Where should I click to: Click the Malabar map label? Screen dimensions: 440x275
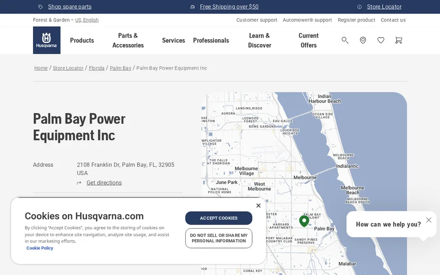pos(347,264)
